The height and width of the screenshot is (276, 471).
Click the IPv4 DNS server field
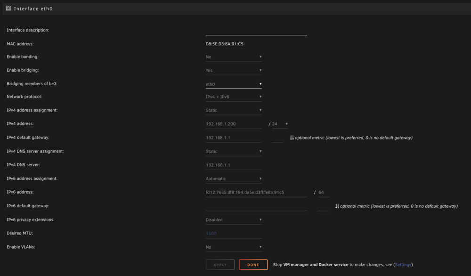click(234, 165)
